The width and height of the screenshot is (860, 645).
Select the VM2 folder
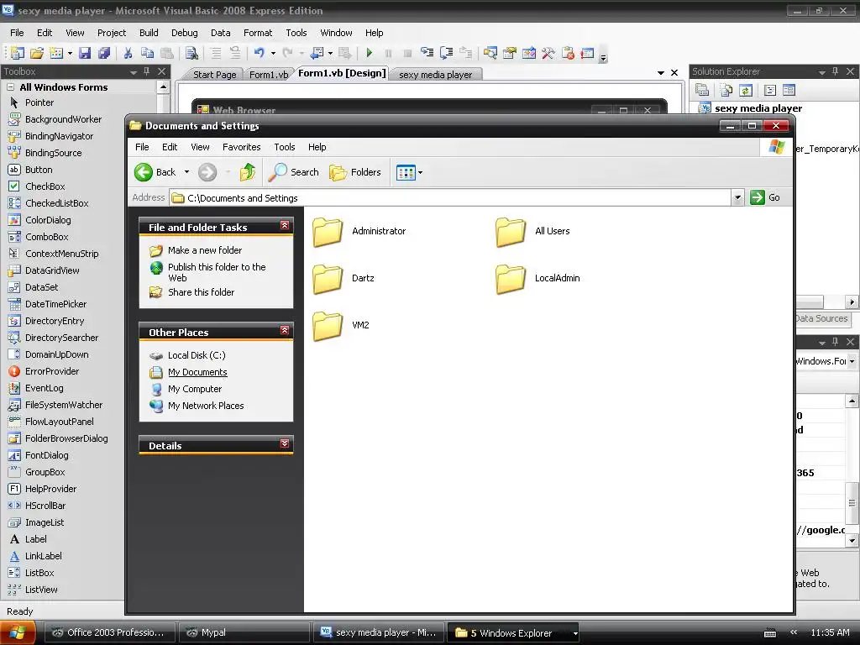341,325
